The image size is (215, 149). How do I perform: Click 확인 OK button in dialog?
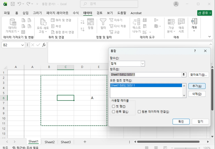coord(181,122)
